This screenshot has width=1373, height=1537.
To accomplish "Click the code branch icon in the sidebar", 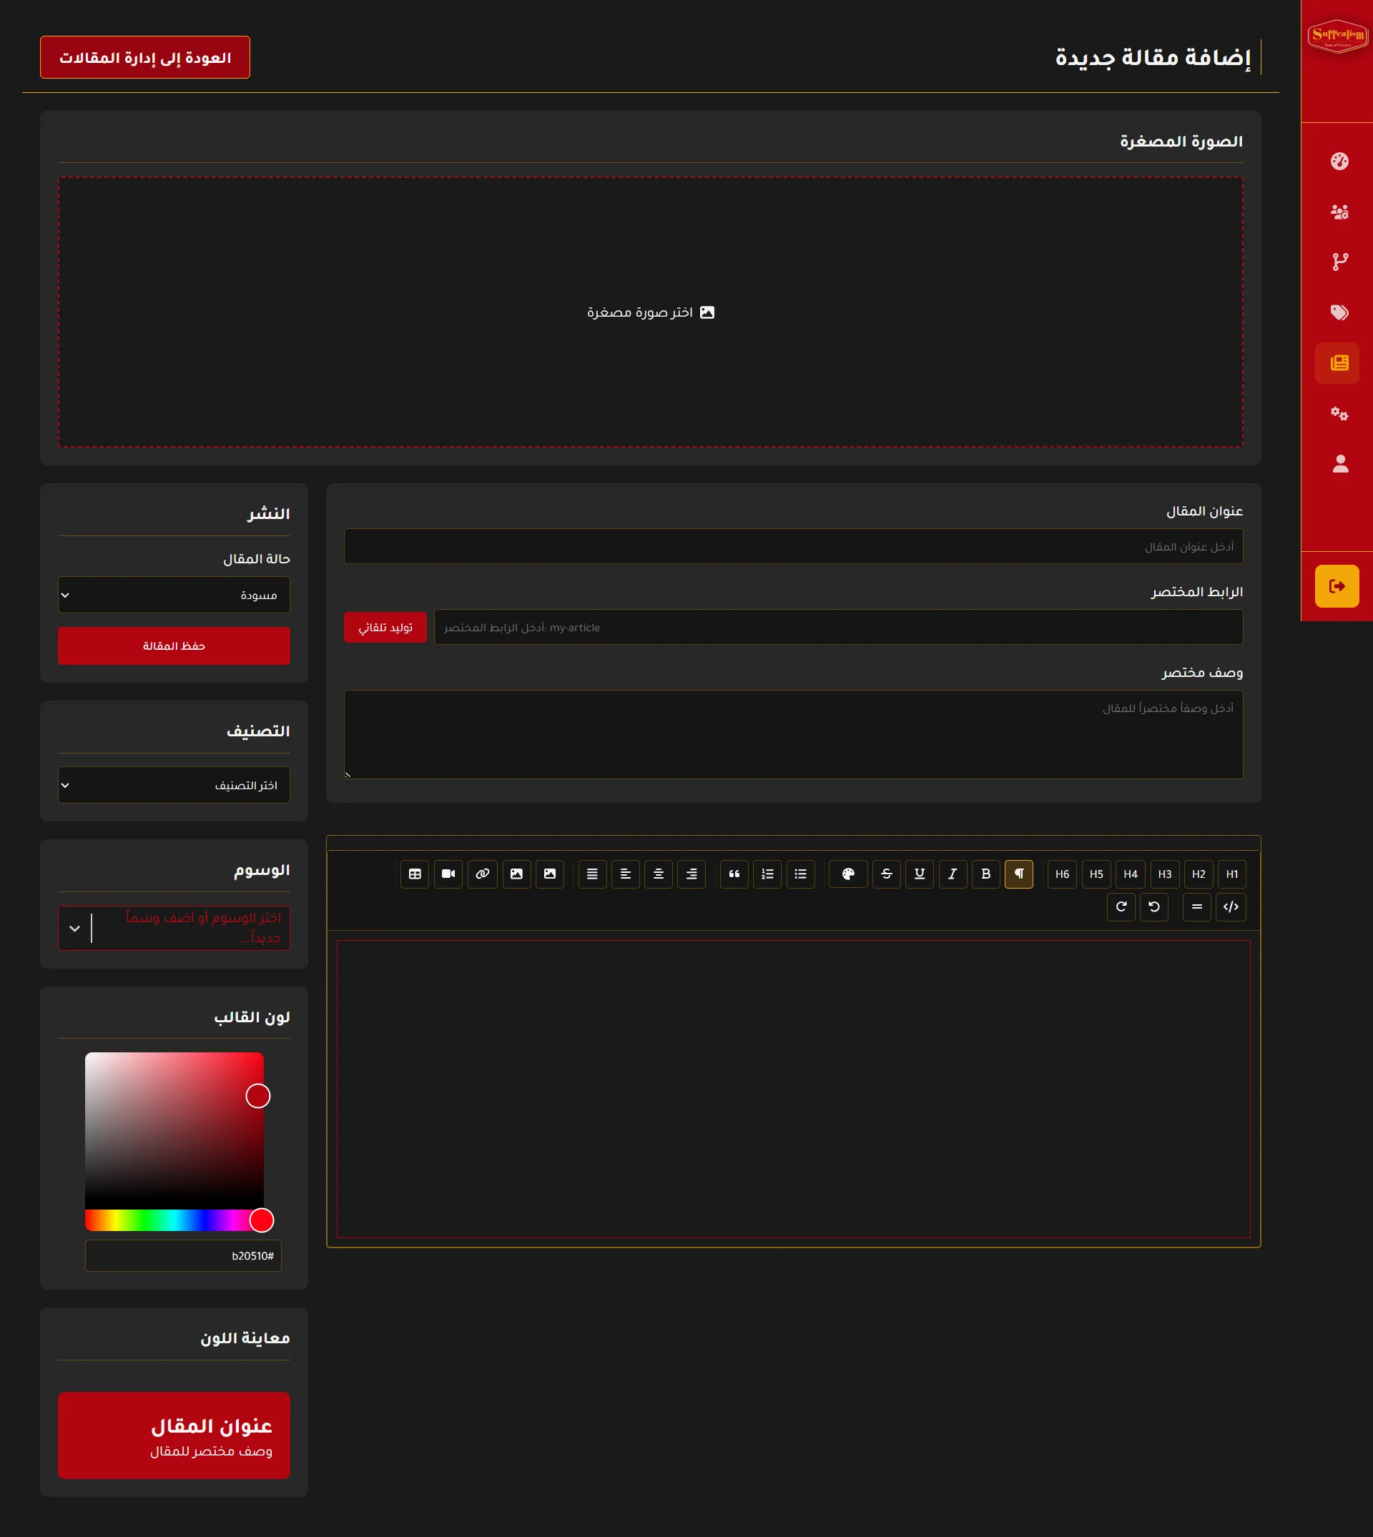I will 1339,262.
